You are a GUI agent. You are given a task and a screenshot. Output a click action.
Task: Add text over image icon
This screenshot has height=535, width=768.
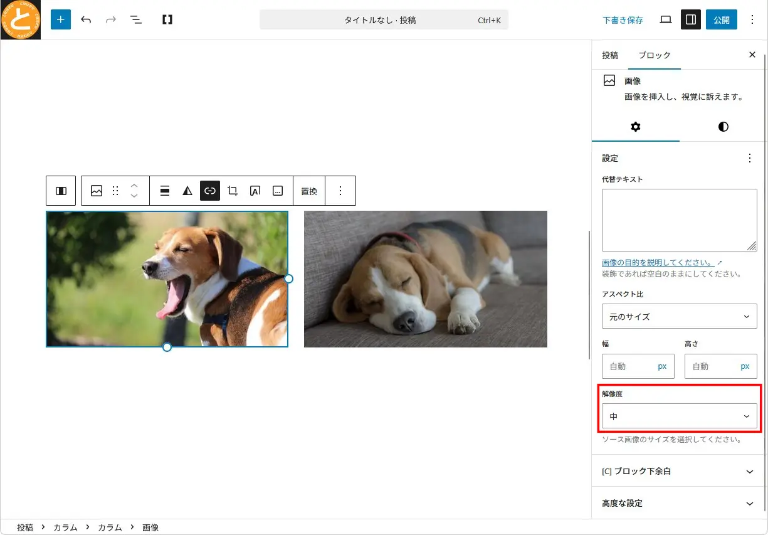(x=255, y=191)
